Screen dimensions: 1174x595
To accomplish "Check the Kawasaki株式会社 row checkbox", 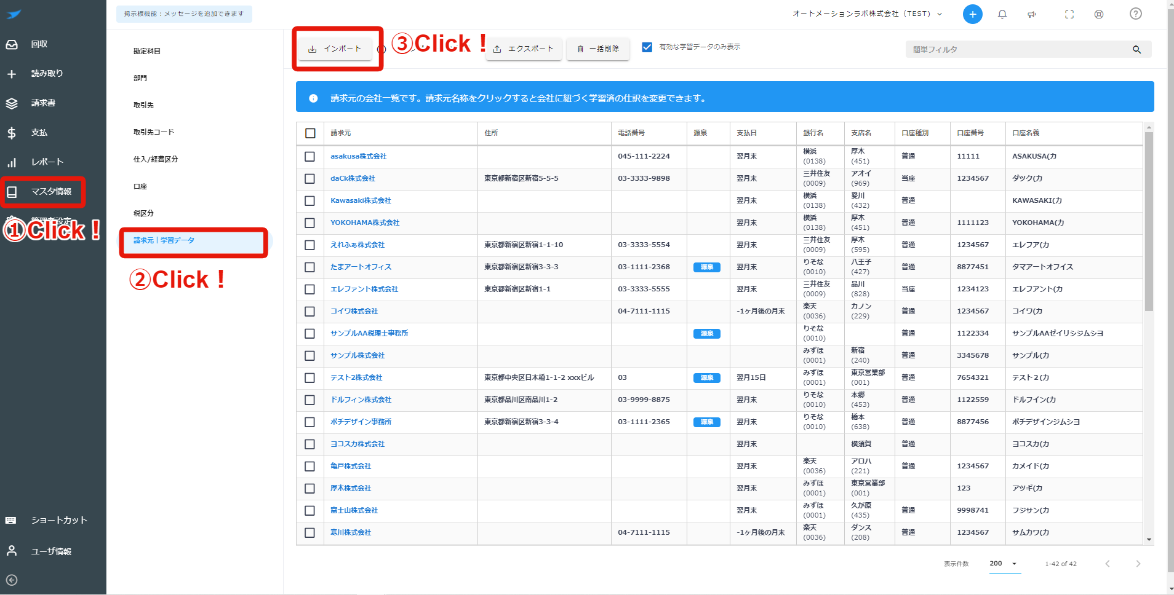I will [x=309, y=201].
